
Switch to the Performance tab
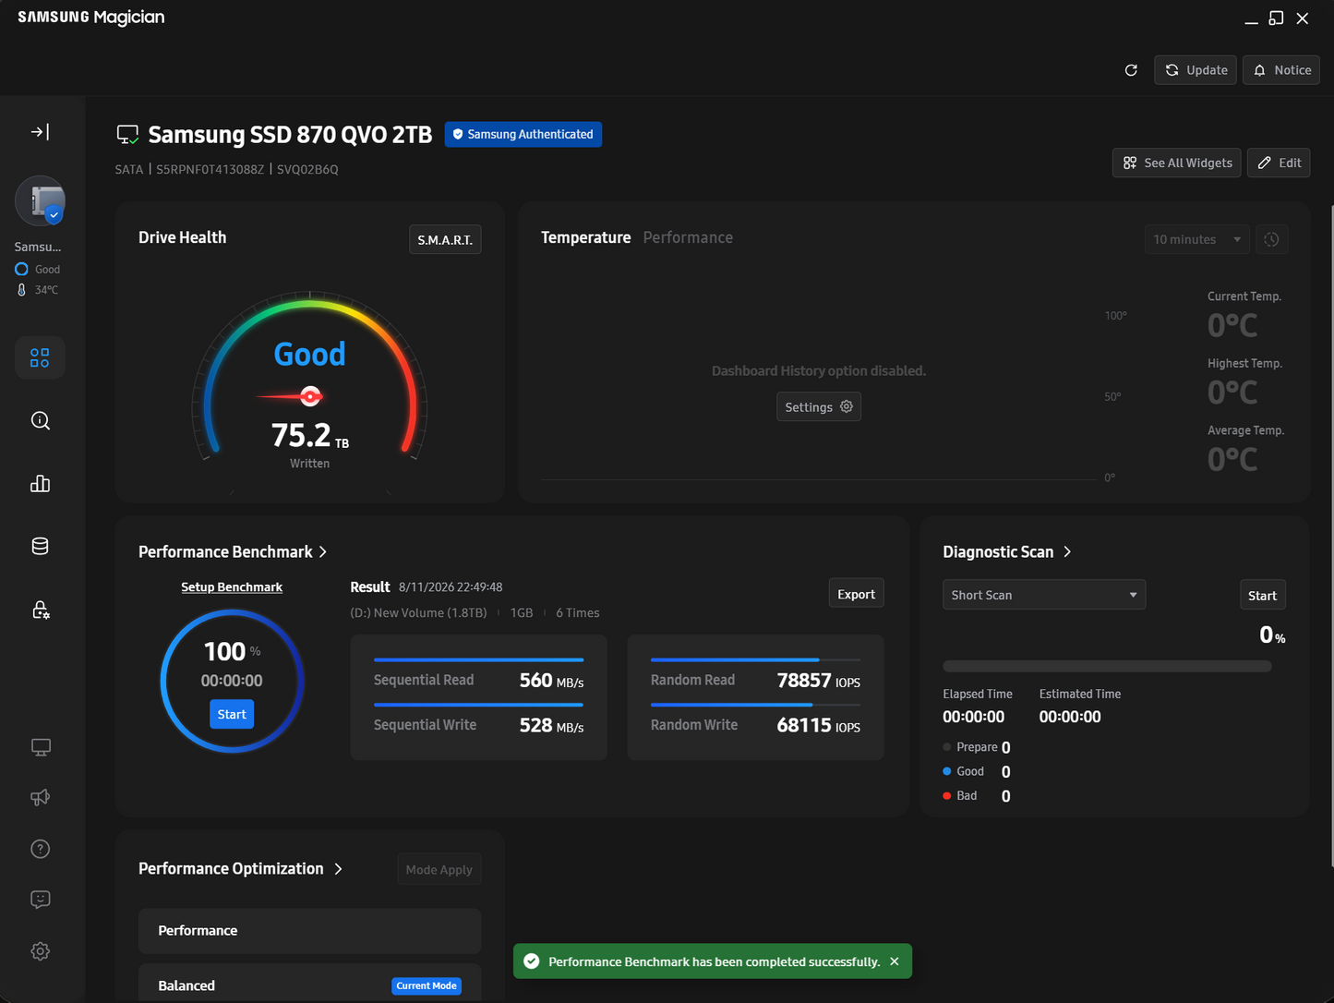tap(688, 237)
